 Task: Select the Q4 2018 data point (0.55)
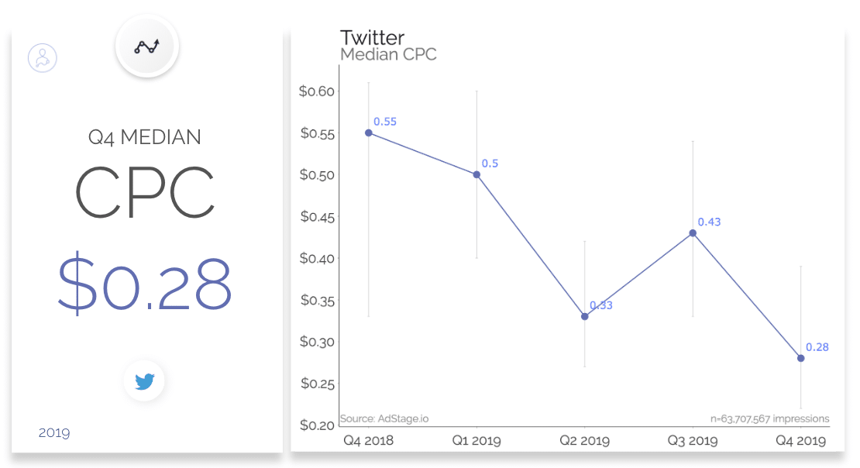pos(369,132)
